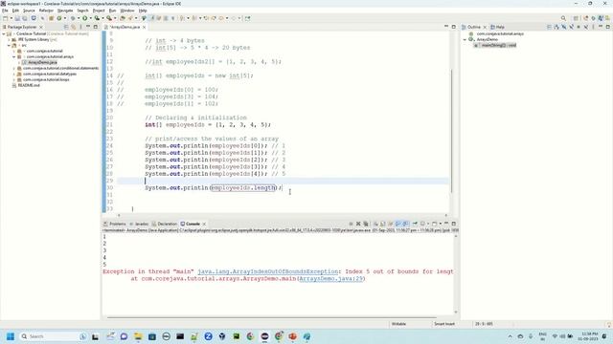The image size is (613, 344).
Task: Click the taskbar Search box
Action: coord(54,336)
